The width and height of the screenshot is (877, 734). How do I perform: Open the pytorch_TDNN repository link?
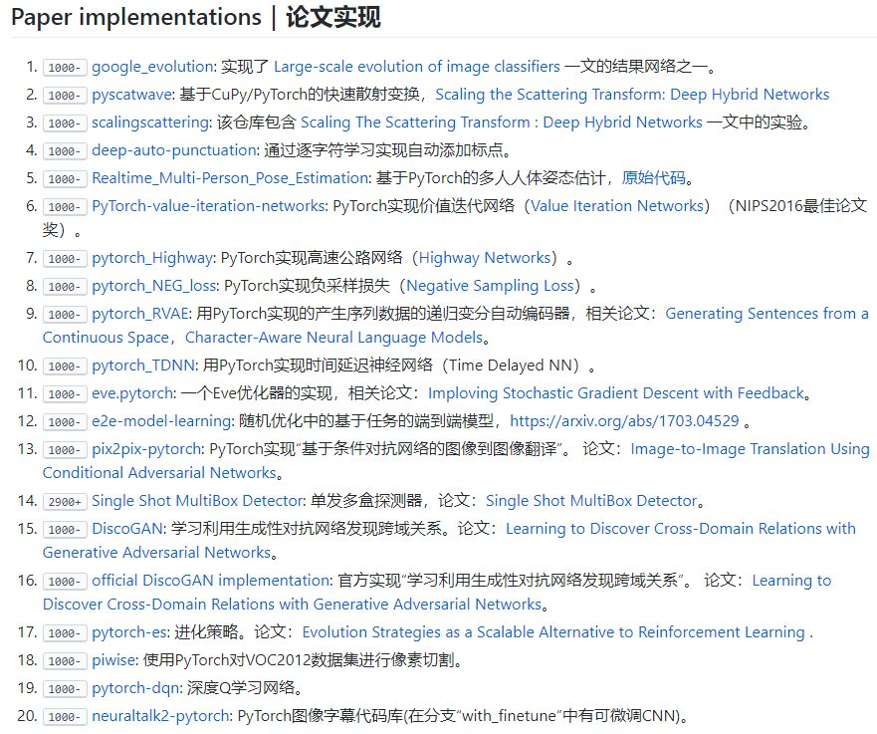point(143,366)
